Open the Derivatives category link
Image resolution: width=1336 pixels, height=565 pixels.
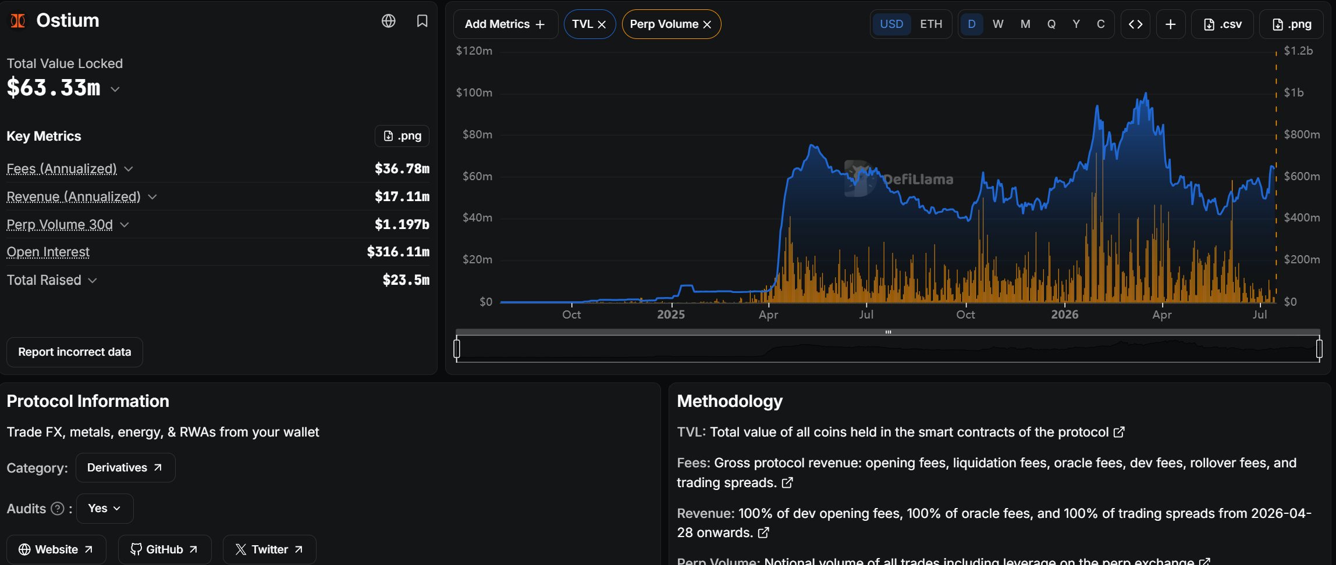click(125, 468)
